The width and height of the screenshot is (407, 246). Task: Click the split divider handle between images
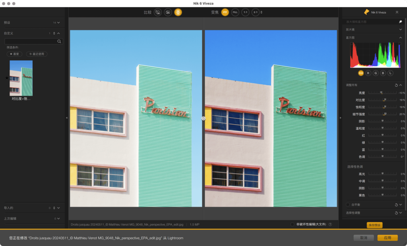point(203,119)
